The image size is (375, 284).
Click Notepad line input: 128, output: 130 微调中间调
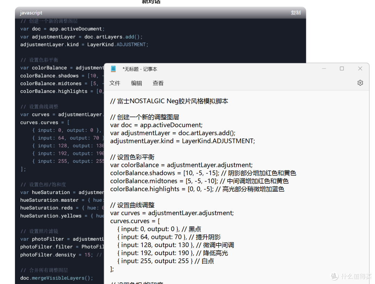pos(176,245)
